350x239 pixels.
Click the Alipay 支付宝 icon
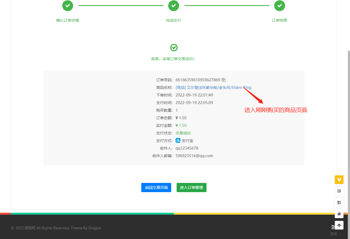tap(178, 140)
